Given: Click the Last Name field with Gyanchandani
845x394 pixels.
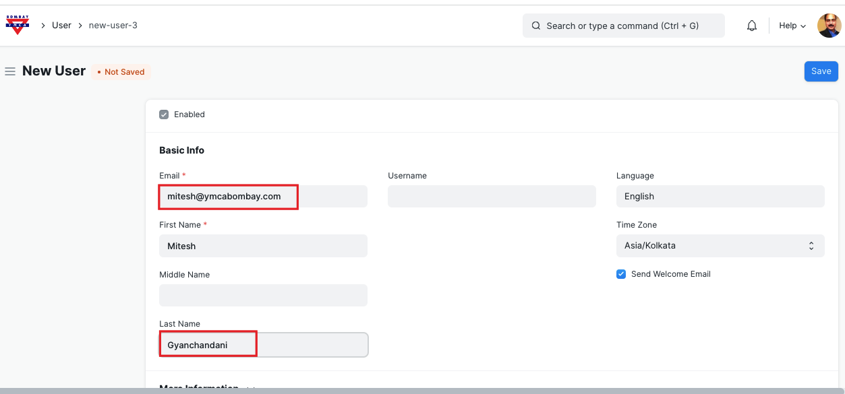Looking at the screenshot, I should pyautogui.click(x=263, y=345).
